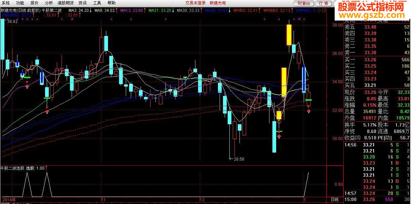Click the 14:57 trade row

click(377, 193)
